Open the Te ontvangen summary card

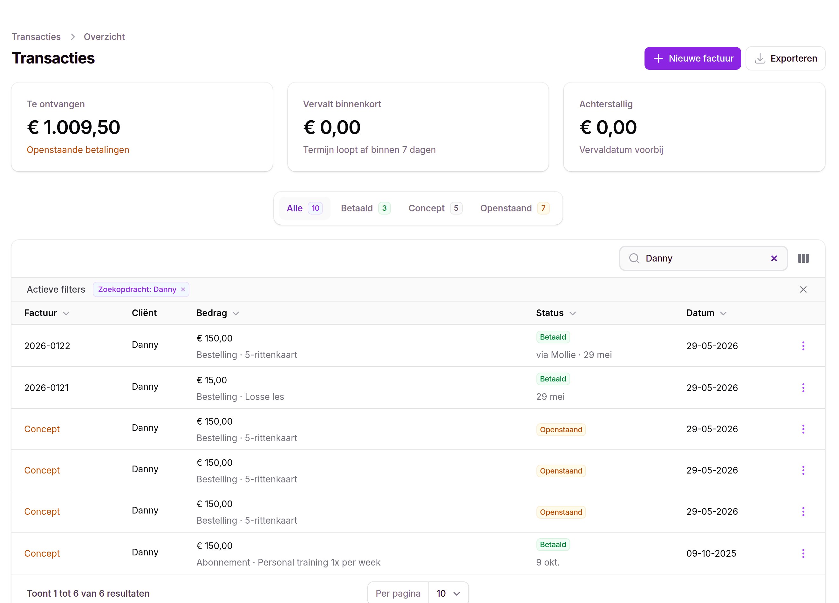tap(142, 127)
